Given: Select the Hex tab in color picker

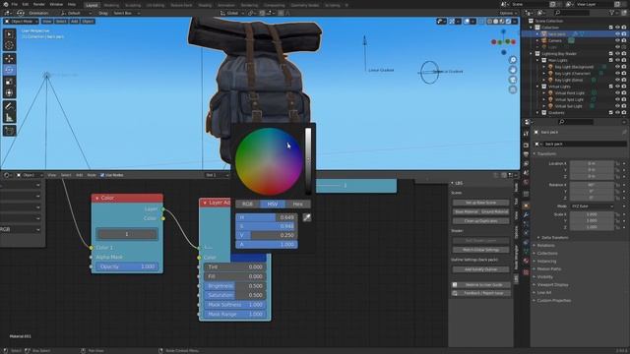Looking at the screenshot, I should coord(297,205).
